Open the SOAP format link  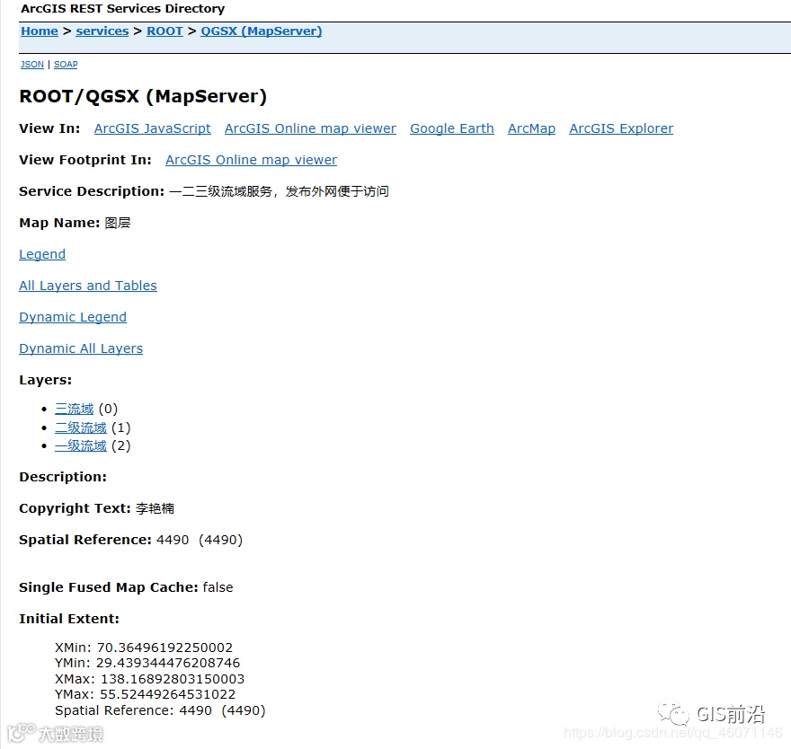pos(66,65)
